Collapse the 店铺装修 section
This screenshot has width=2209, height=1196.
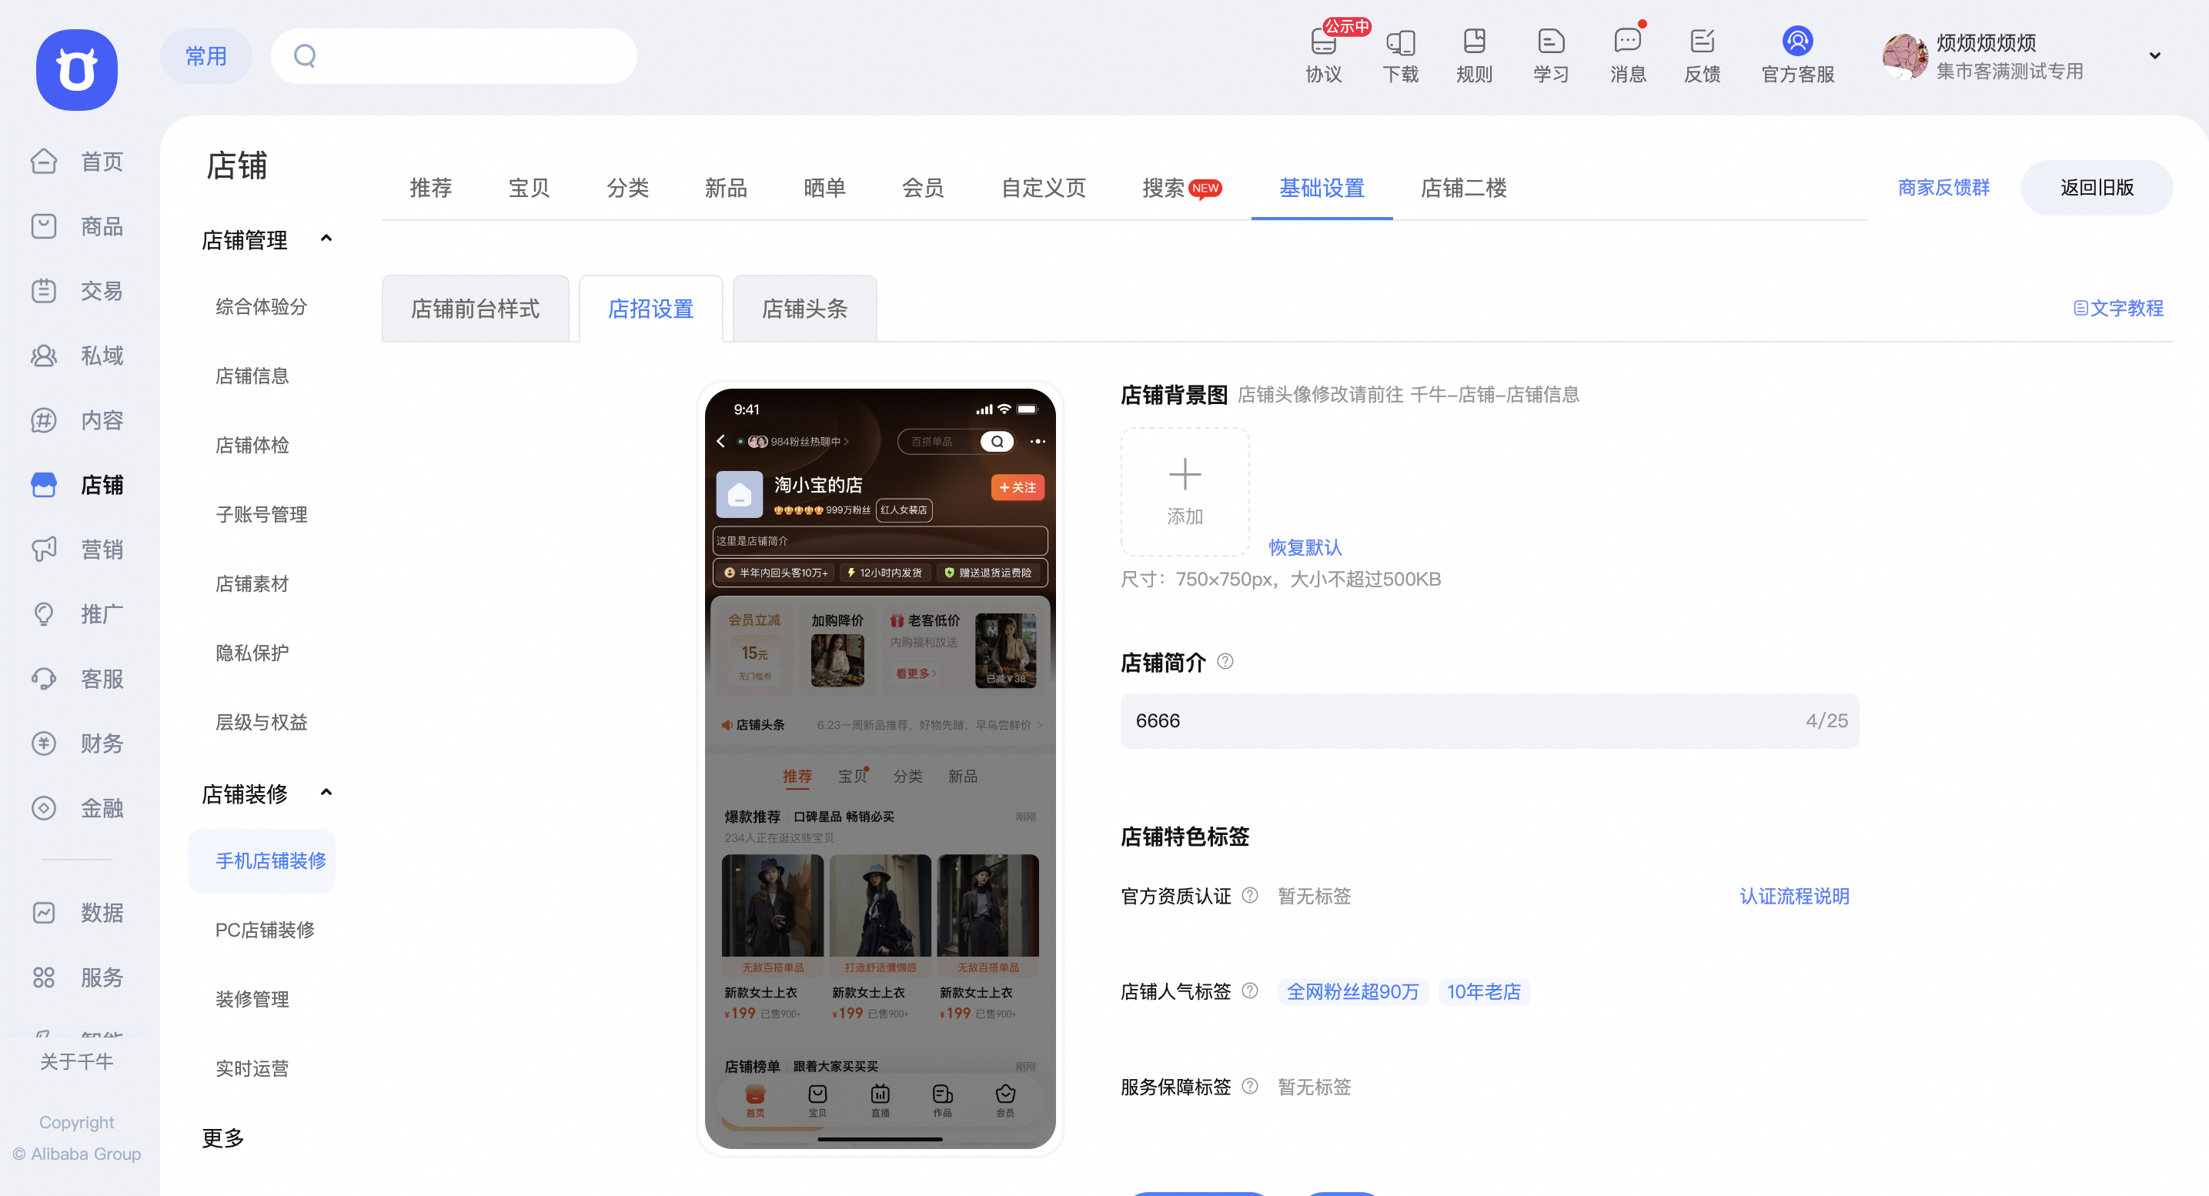(326, 792)
